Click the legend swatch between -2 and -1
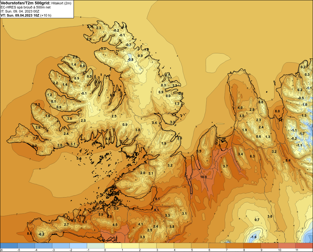The width and height of the screenshot is (313, 252). coord(78,246)
